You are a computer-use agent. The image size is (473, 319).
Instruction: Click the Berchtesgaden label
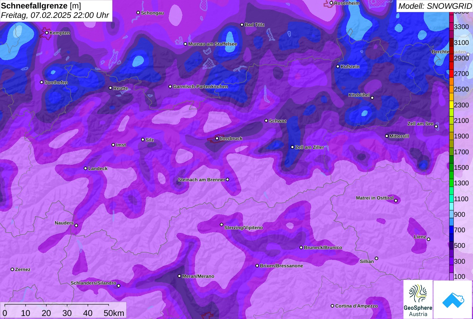tap(449, 52)
